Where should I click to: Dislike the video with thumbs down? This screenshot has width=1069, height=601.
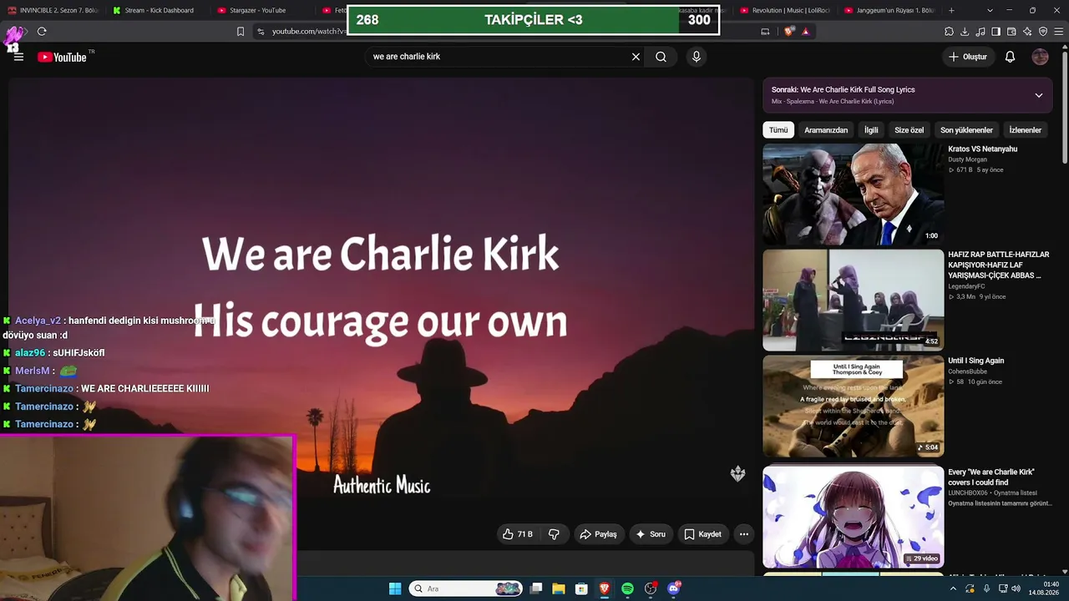point(554,534)
